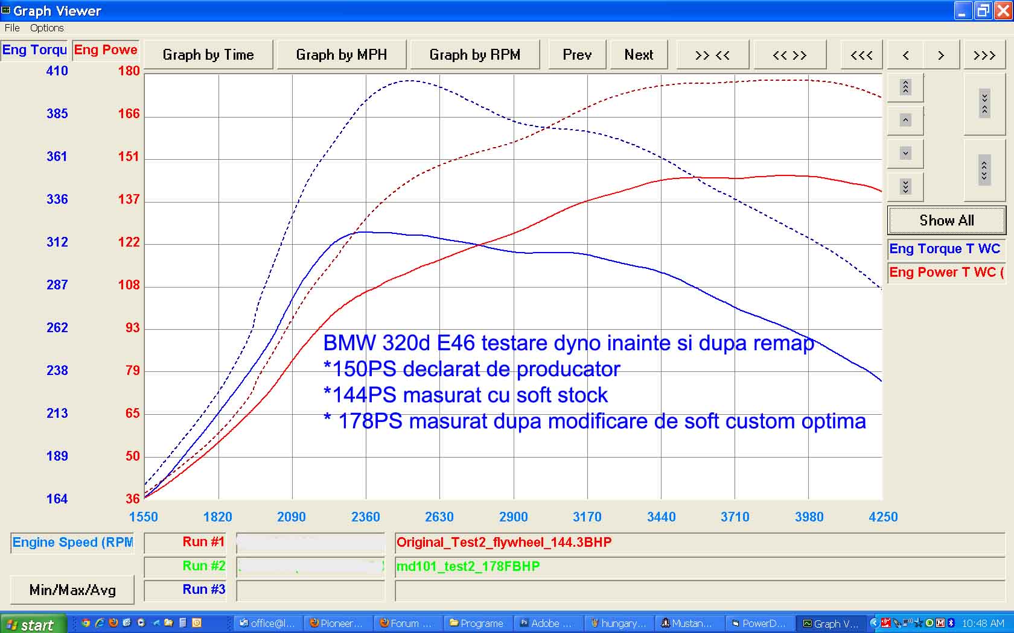
Task: Switch to the Programe folder taskbar window
Action: point(477,623)
